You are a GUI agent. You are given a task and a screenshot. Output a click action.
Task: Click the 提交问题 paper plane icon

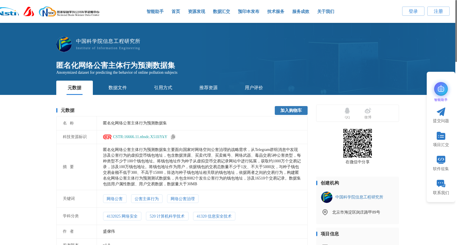(x=441, y=112)
